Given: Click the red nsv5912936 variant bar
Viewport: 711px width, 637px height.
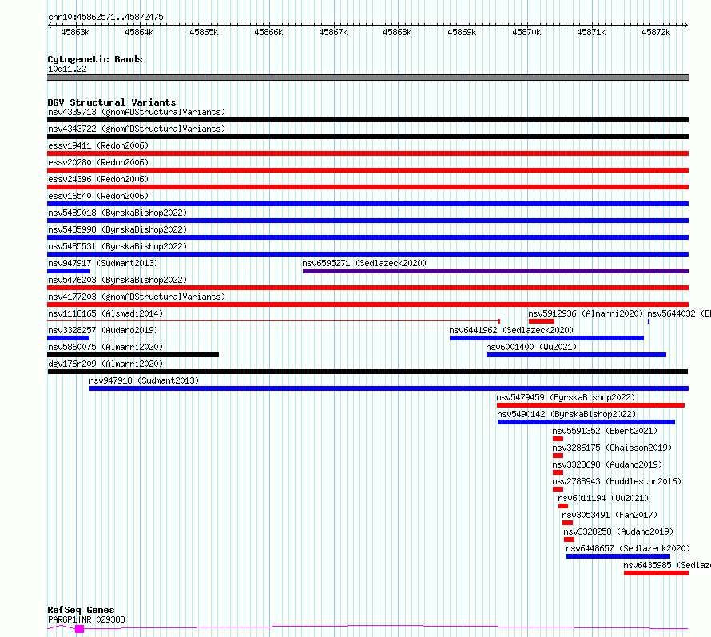Looking at the screenshot, I should [x=542, y=321].
